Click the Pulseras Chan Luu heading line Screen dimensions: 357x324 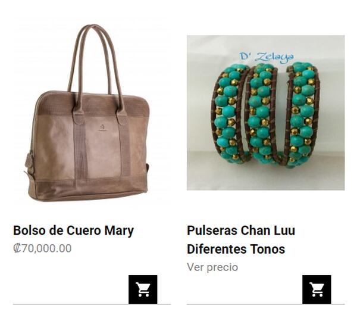(241, 230)
